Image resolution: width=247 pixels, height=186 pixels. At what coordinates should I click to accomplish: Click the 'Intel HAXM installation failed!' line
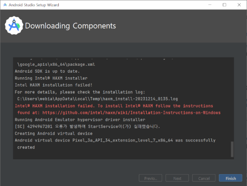click(x=53, y=85)
